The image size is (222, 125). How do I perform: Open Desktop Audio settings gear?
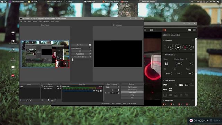101,91
